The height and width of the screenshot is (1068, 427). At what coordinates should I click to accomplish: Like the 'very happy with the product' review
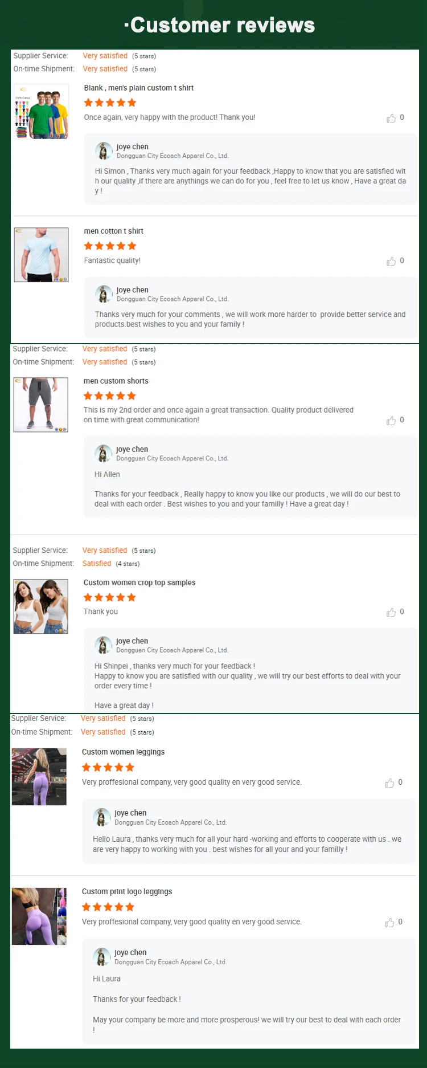(x=391, y=118)
